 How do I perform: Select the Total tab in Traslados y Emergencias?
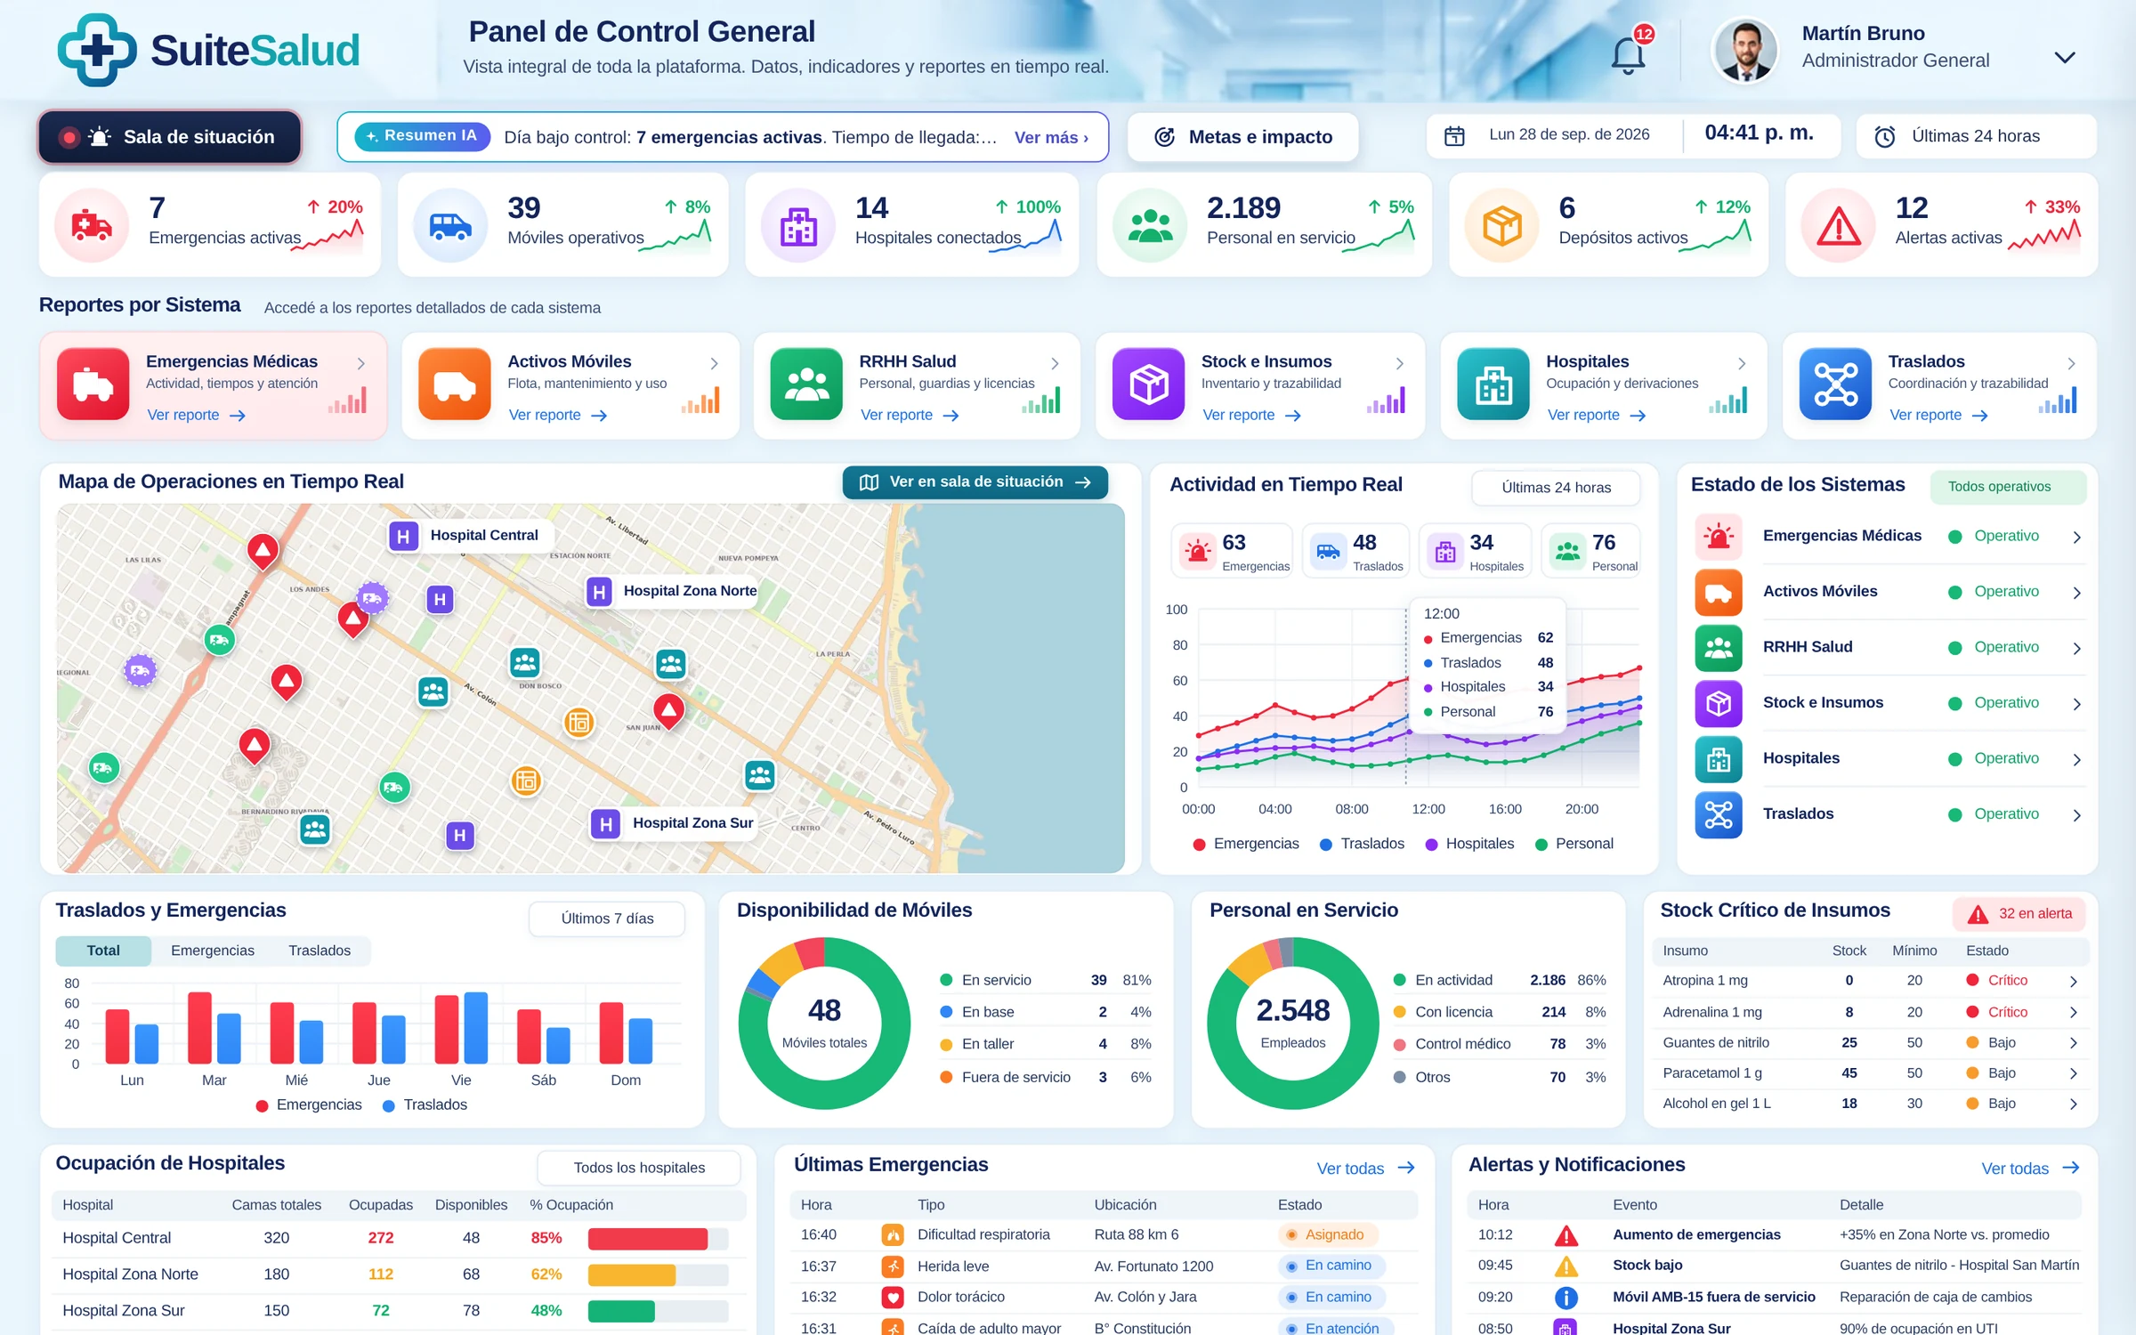pyautogui.click(x=103, y=951)
